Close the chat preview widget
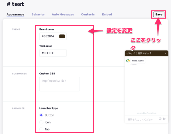This screenshot has width=171, height=134. pos(165,53)
